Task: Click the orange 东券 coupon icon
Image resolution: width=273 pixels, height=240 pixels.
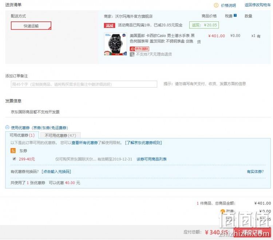Action: pyautogui.click(x=13, y=151)
